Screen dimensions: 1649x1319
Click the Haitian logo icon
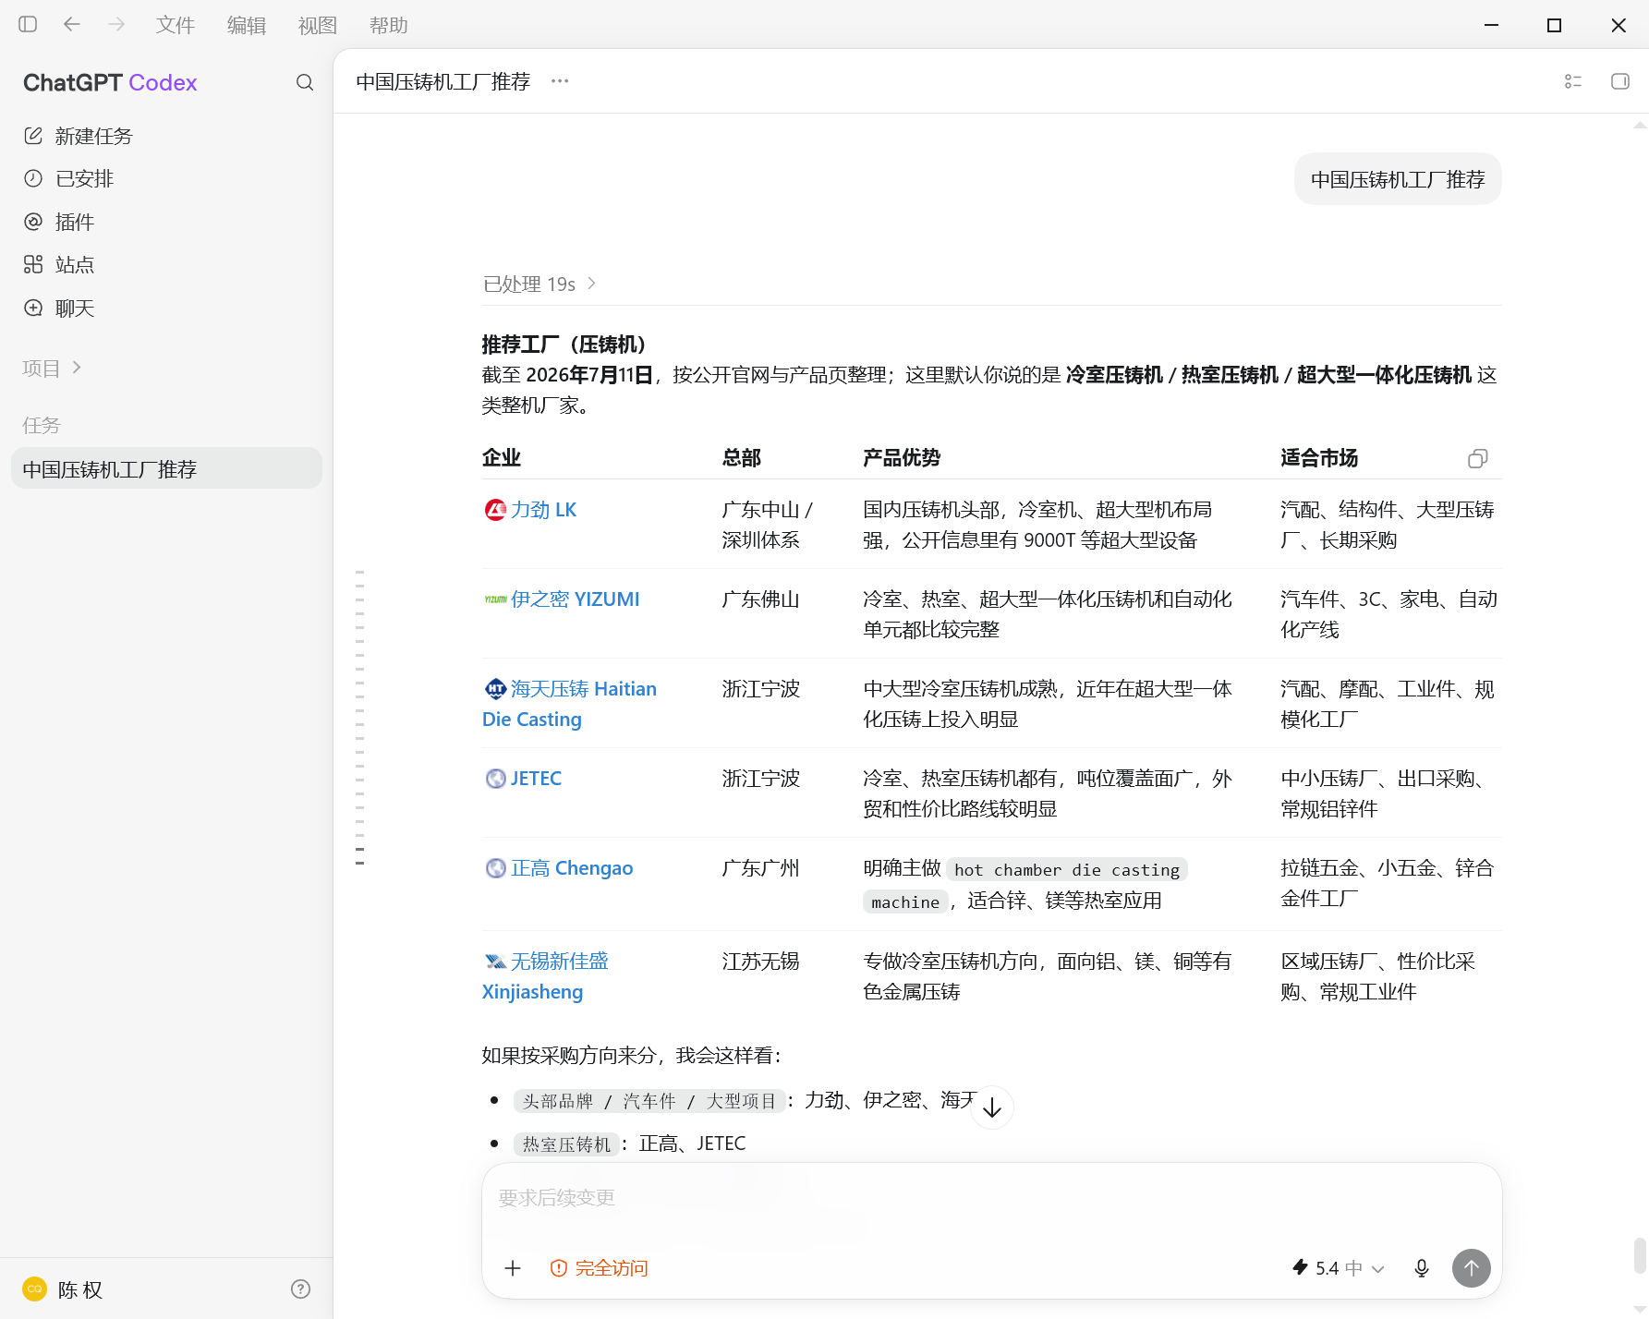[495, 688]
